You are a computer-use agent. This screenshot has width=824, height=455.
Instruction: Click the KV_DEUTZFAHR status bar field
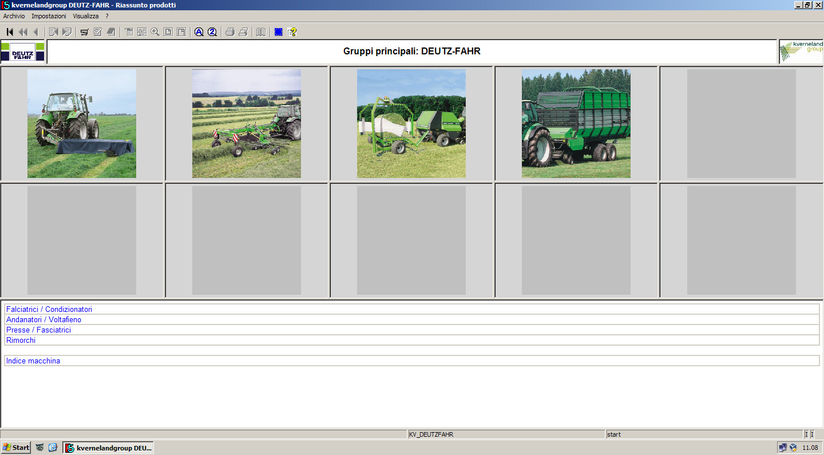pos(506,434)
